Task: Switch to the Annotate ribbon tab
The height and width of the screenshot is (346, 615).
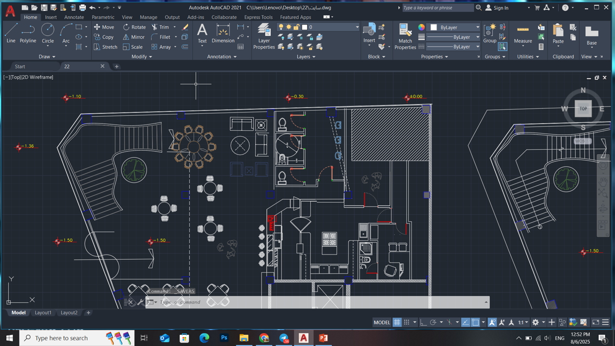Action: click(74, 17)
